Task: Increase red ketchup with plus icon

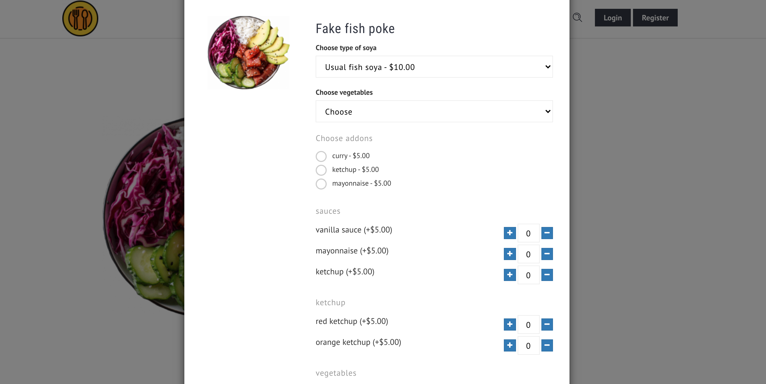Action: tap(510, 324)
